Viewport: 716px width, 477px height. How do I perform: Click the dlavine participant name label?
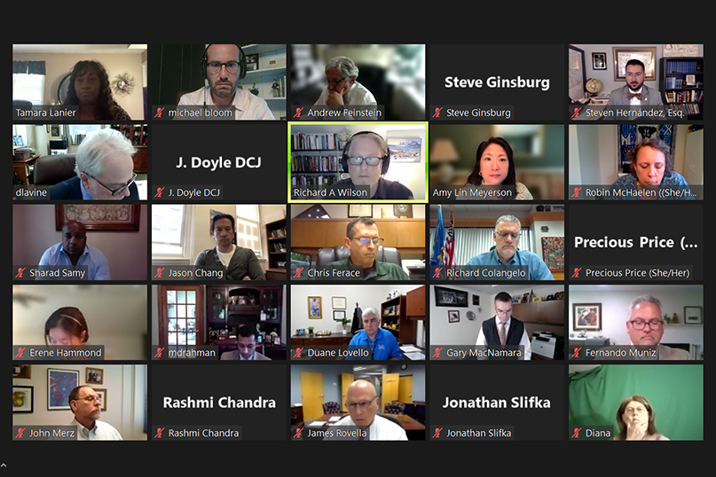point(31,192)
